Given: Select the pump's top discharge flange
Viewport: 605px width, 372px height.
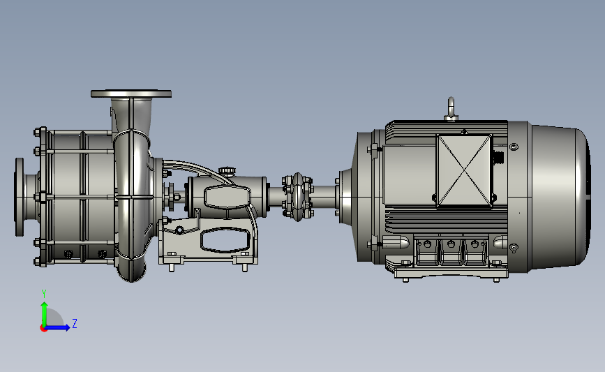Looking at the screenshot, I should (131, 94).
